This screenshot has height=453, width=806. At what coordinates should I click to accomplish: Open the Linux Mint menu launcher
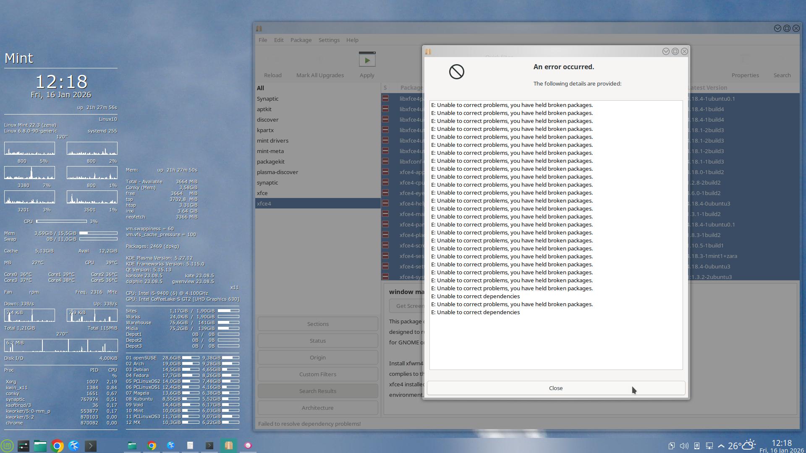[7, 445]
